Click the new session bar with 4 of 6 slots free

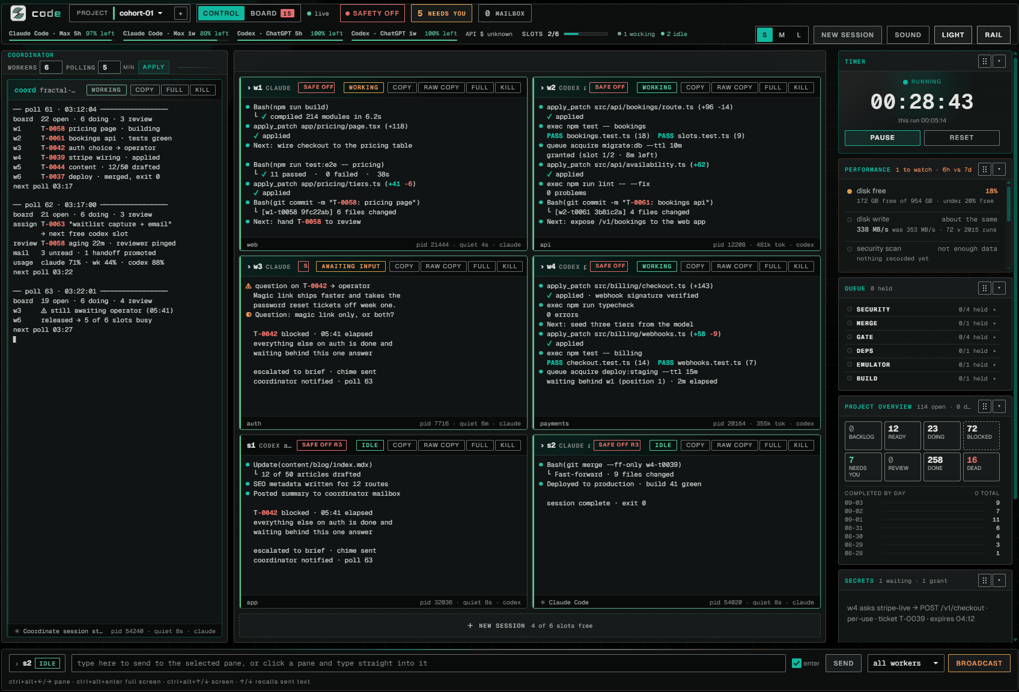click(x=529, y=625)
